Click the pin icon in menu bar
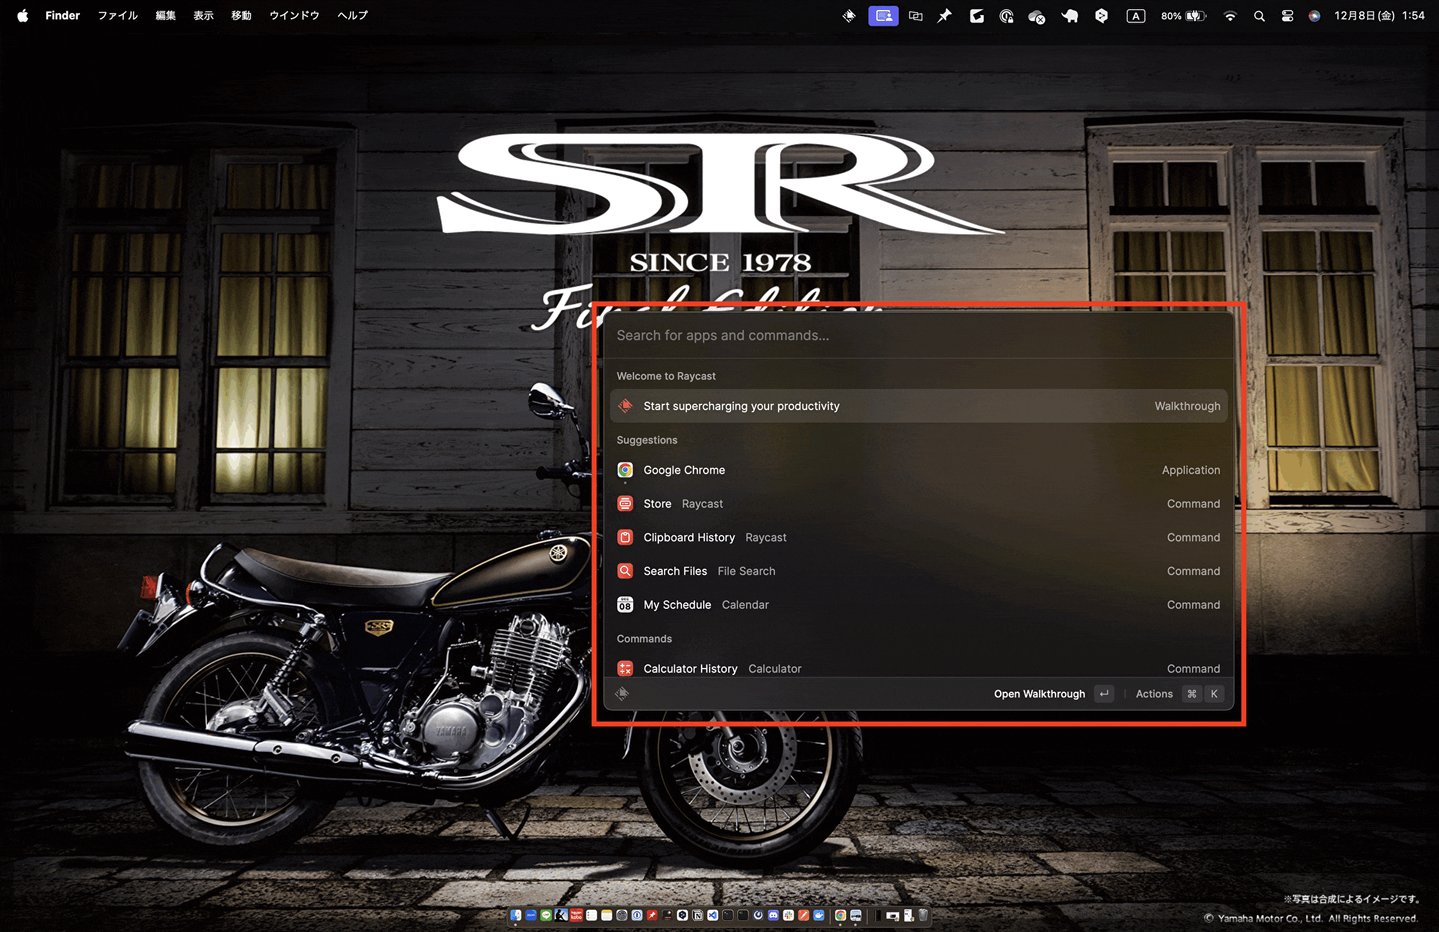The height and width of the screenshot is (932, 1439). (945, 16)
